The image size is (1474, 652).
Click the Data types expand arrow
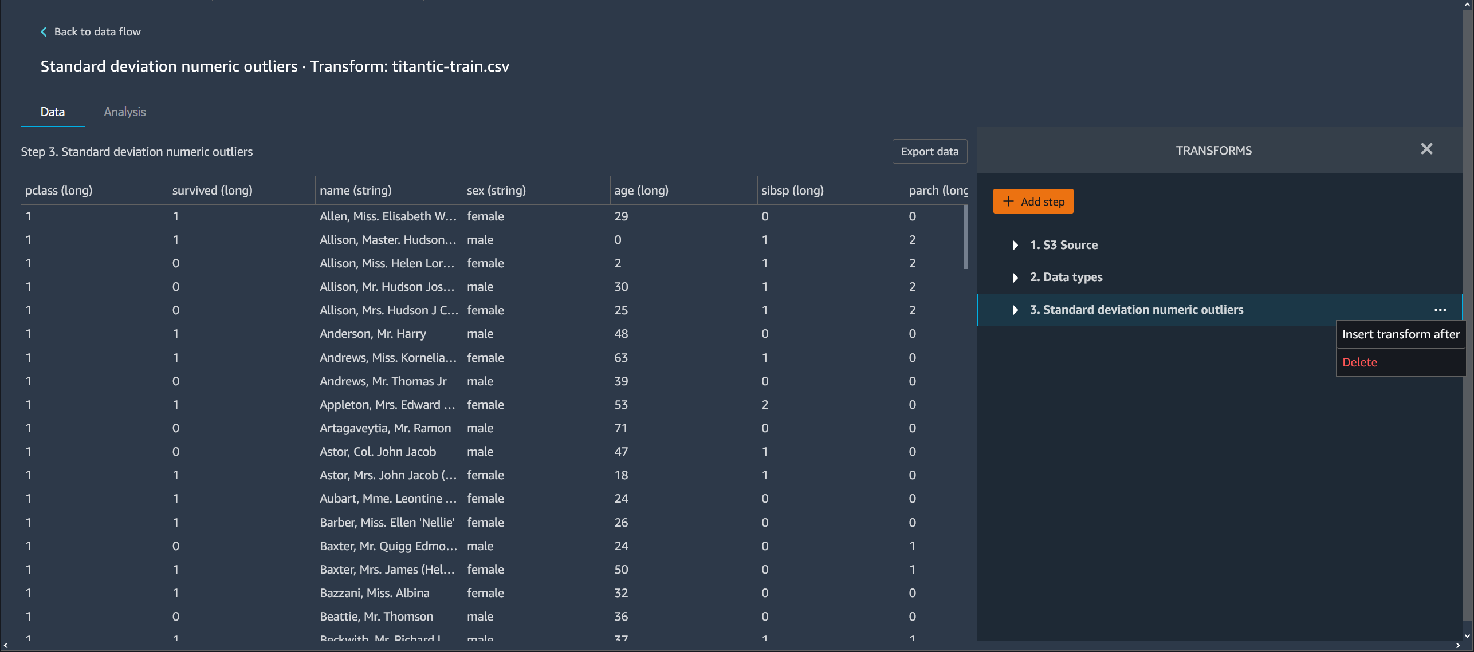click(x=1013, y=276)
